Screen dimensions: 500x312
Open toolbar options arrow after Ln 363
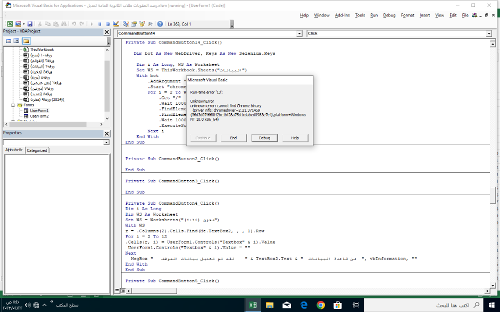(232, 24)
